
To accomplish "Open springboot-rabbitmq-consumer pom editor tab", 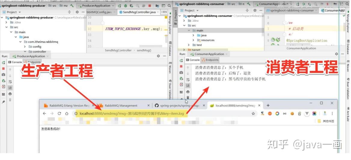I will (x=291, y=10).
